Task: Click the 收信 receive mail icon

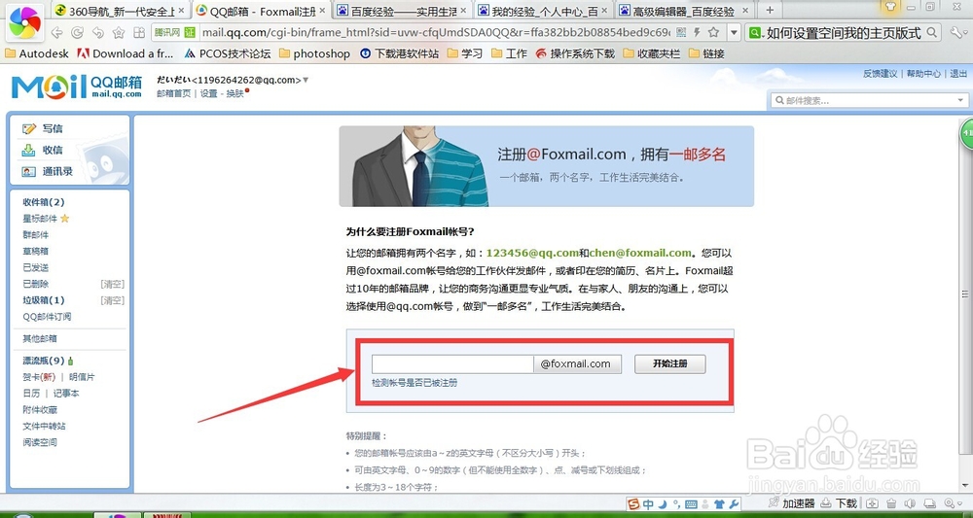Action: pyautogui.click(x=29, y=150)
